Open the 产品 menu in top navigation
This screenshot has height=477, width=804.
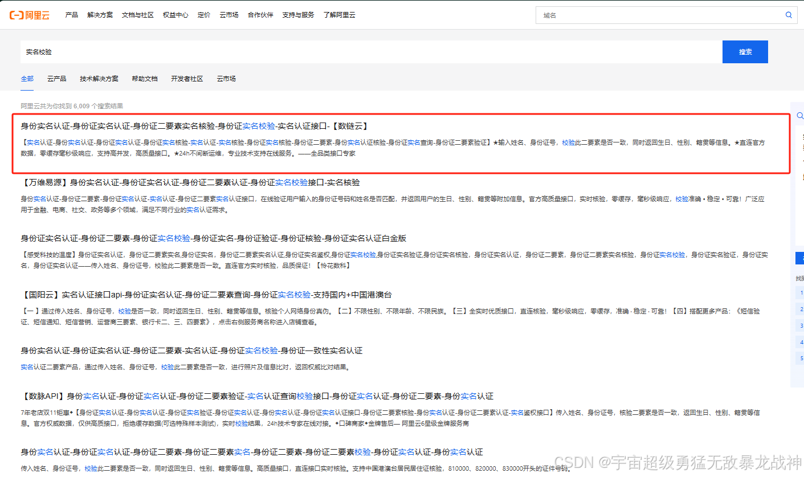pos(71,15)
